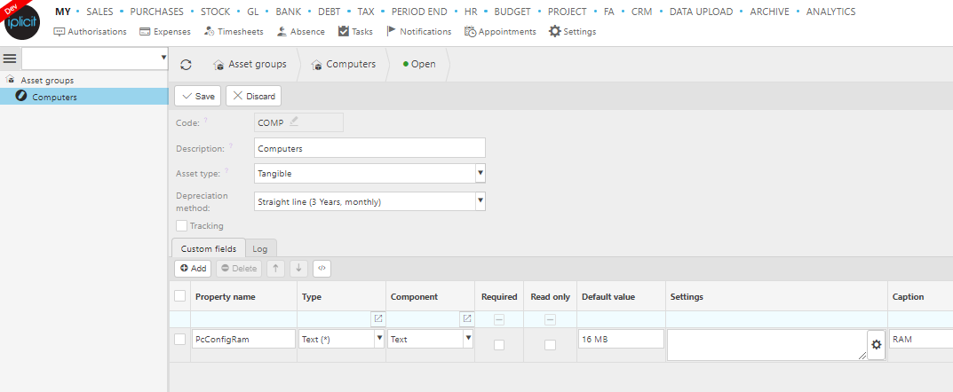
Task: Click the code view button in the custom fields toolbar
Action: tap(322, 268)
